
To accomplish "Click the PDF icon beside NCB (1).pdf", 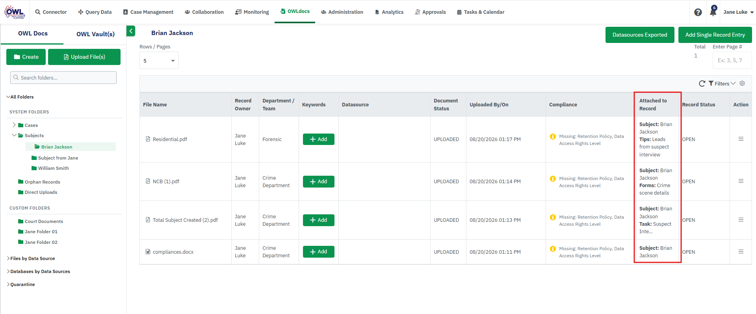I will point(148,181).
